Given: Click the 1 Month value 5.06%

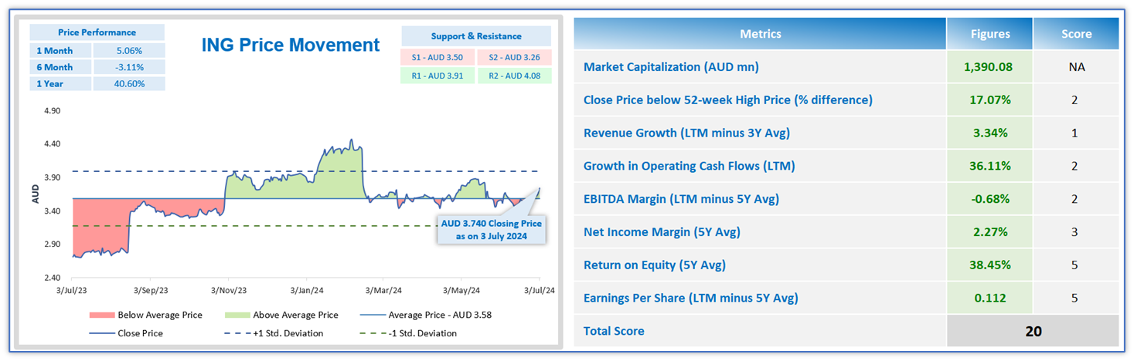Looking at the screenshot, I should pyautogui.click(x=128, y=50).
